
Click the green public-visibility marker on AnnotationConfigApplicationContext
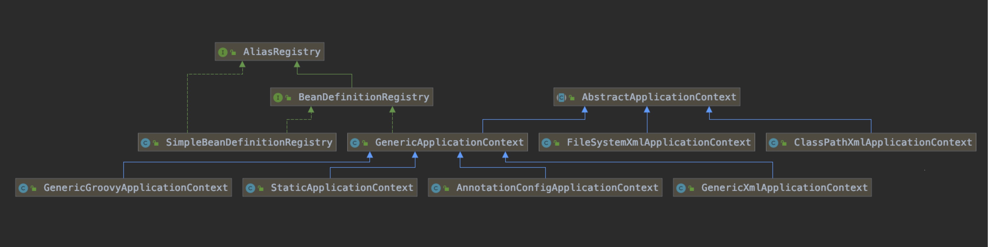pos(446,188)
